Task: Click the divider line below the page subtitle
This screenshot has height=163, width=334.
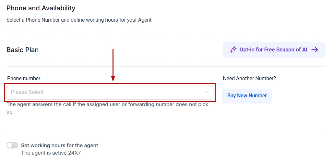Action: (x=166, y=33)
